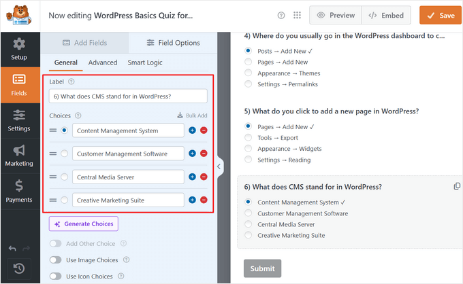Select question 5 heading in the preview
The image size is (463, 284).
(332, 111)
